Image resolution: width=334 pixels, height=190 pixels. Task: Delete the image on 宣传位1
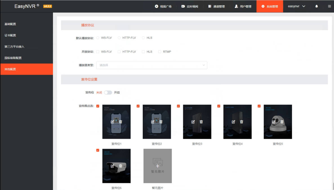coord(121,122)
